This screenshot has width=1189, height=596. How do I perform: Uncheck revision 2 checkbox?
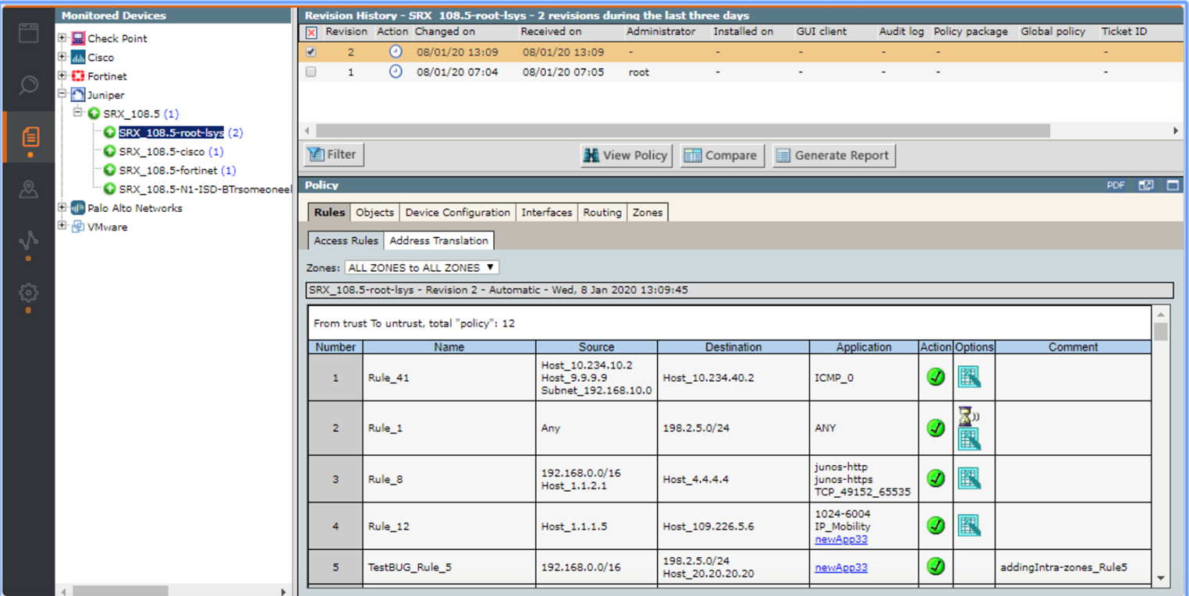(310, 52)
